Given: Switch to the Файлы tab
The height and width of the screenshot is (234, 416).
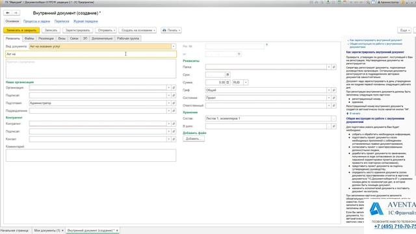Looking at the screenshot, I should coord(29,38).
